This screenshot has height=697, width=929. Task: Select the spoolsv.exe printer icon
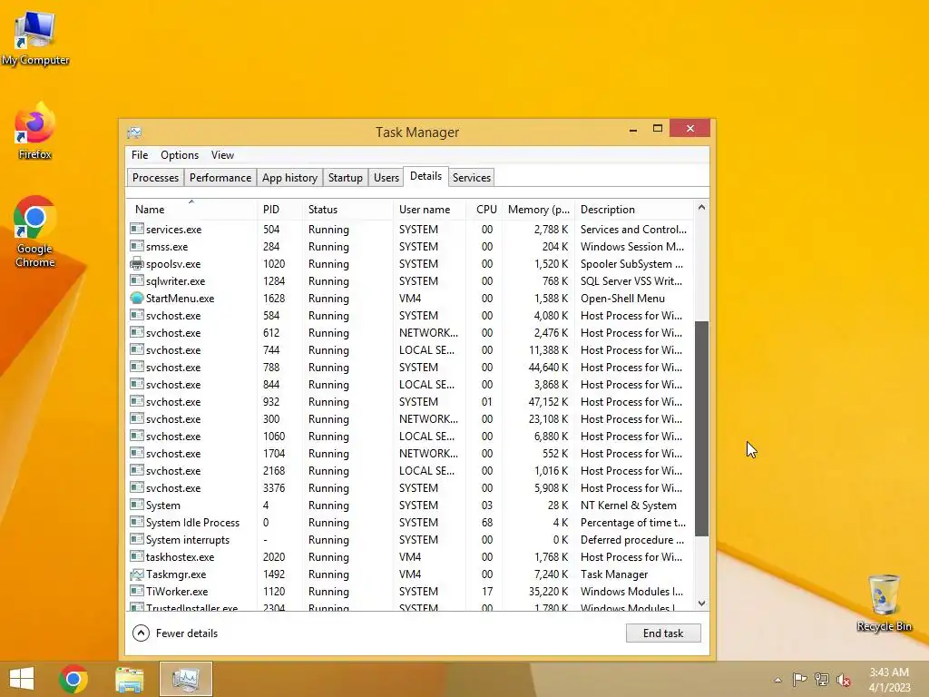coord(137,263)
